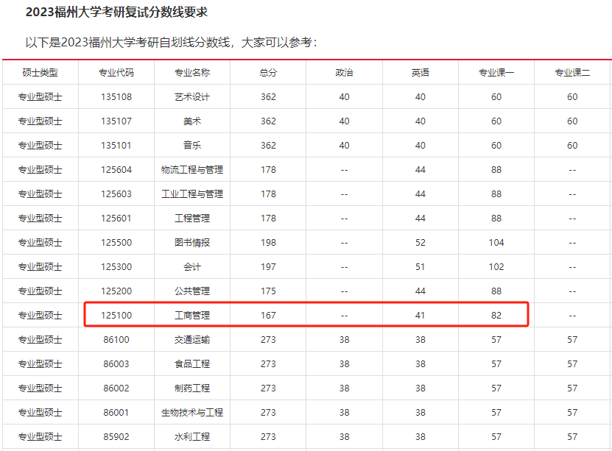The width and height of the screenshot is (612, 451).
Task: Select the major name 艺术设计
Action: click(192, 96)
